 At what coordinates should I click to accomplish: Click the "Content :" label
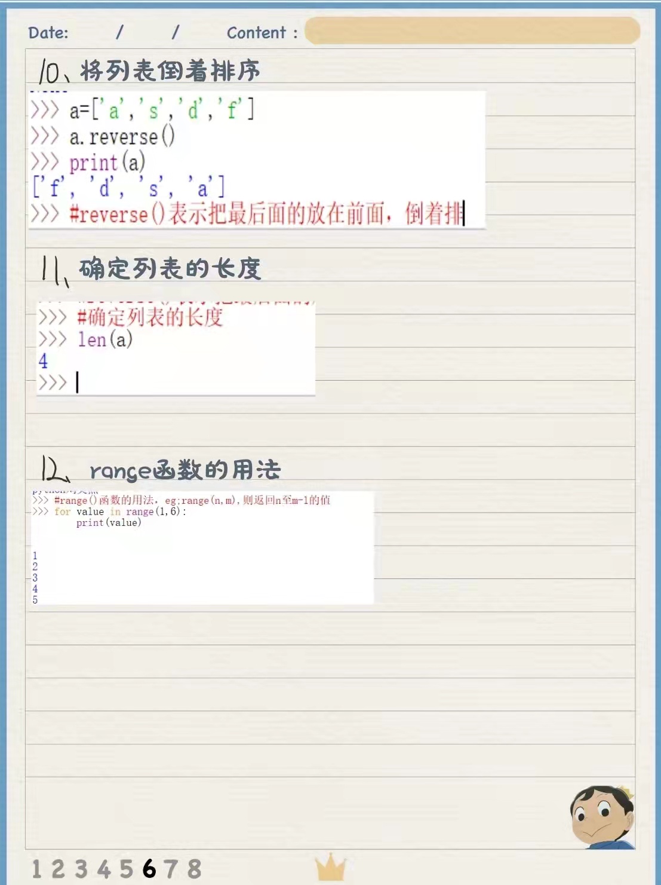tap(262, 32)
